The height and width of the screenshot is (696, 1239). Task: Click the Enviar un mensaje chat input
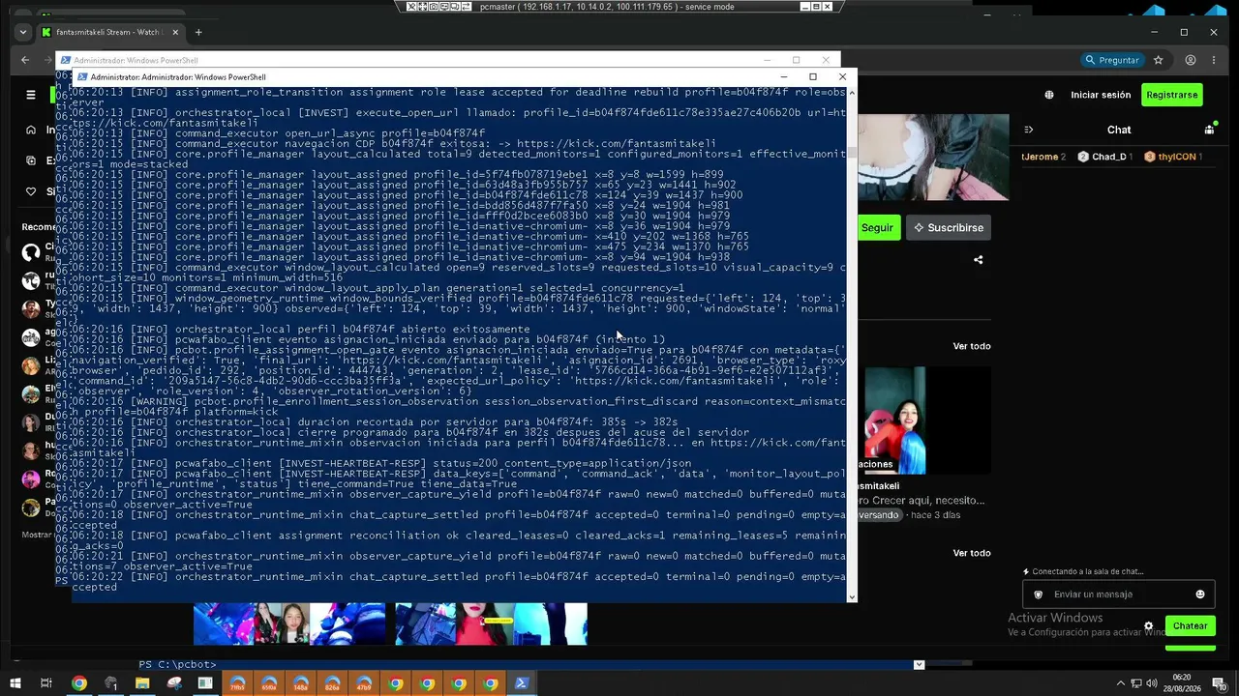point(1119,594)
